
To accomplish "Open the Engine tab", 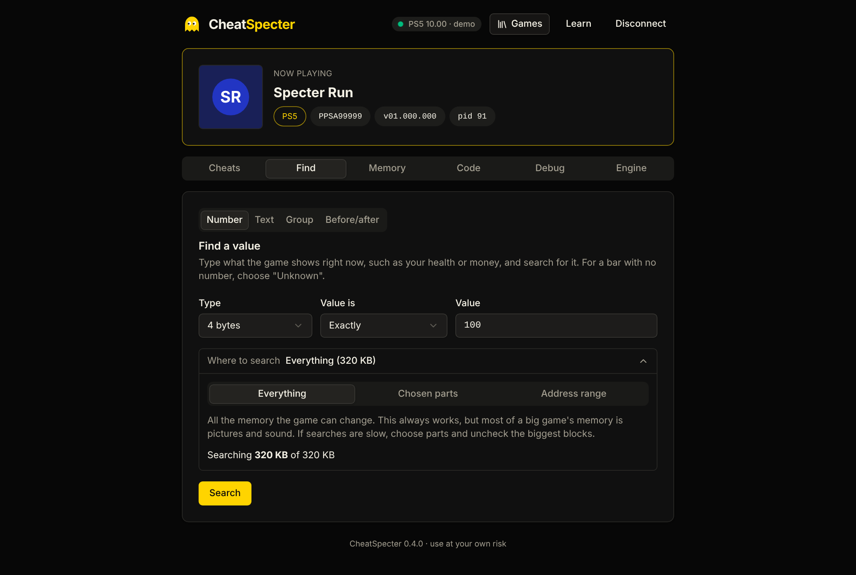I will click(x=631, y=168).
